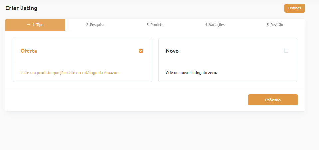Open the Listings page button
The image size is (319, 150).
(294, 8)
